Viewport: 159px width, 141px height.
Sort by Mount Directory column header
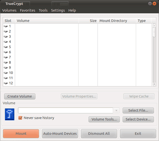pos(117,21)
